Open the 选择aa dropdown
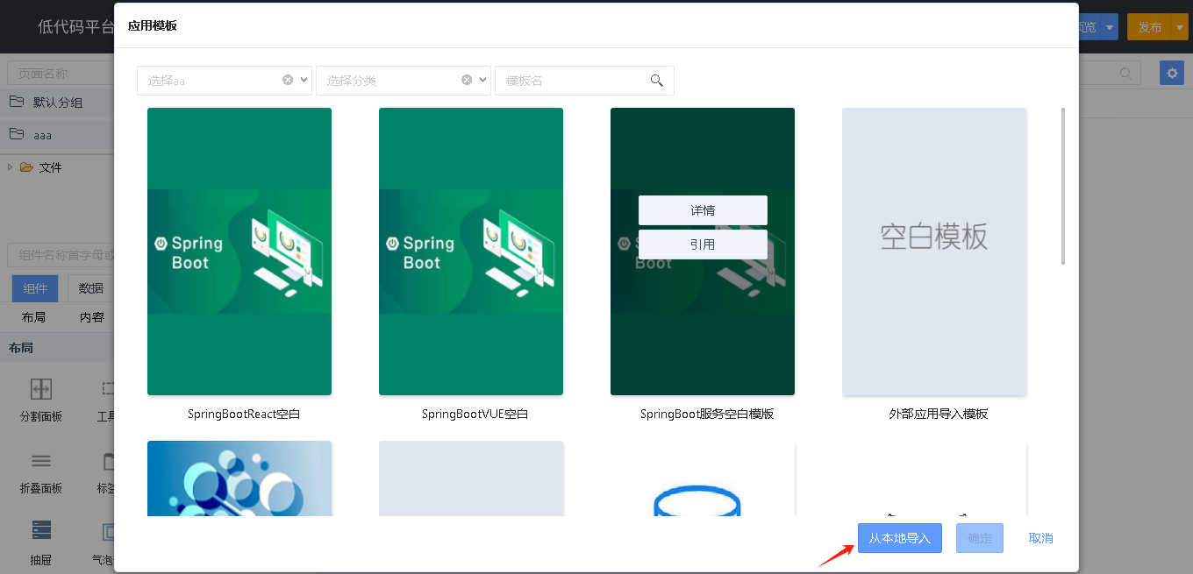Image resolution: width=1193 pixels, height=574 pixels. coord(304,80)
